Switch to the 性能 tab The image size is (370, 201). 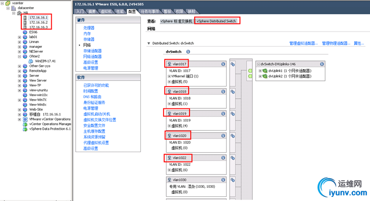120,11
